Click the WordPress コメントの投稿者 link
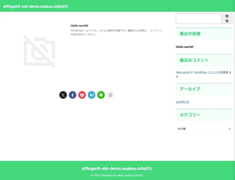235x180 pixels. [210, 72]
